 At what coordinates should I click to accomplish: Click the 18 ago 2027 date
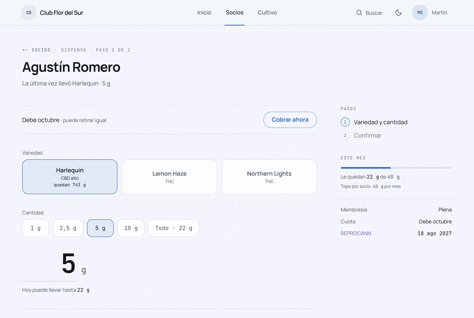(435, 233)
